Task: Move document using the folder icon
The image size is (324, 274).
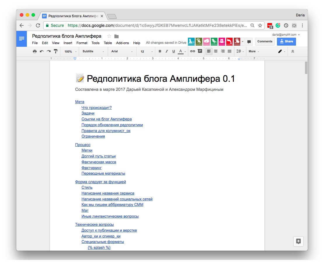Action: point(116,37)
